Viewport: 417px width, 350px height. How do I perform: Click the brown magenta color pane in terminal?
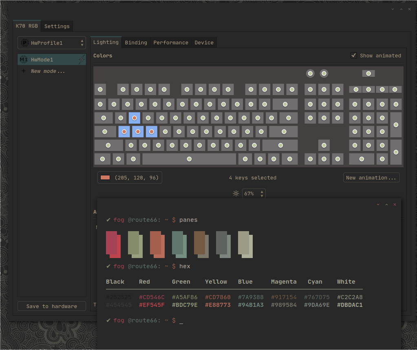(201, 245)
